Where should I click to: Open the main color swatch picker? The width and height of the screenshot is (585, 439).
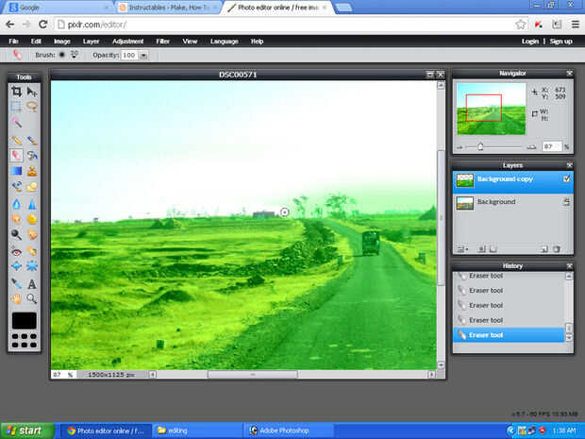pyautogui.click(x=25, y=321)
